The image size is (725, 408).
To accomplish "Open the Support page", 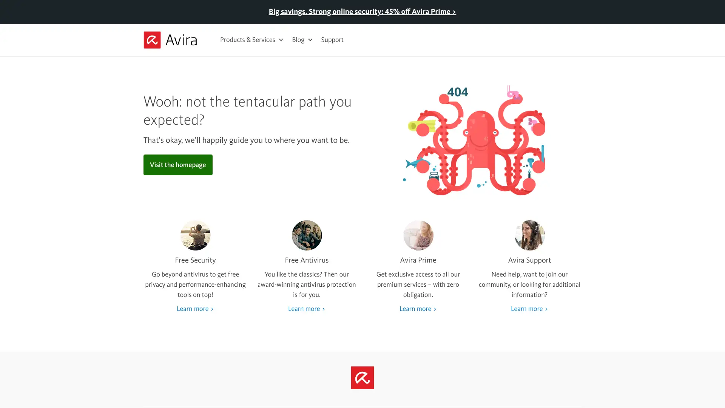I will [332, 40].
